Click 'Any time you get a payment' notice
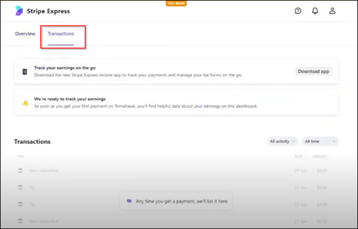This screenshot has width=358, height=229. coord(176,201)
